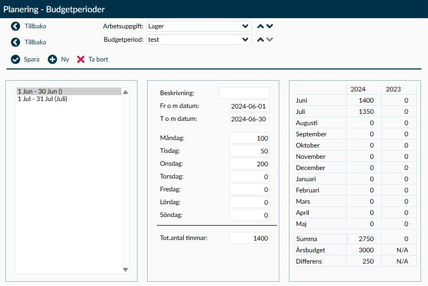The height and width of the screenshot is (286, 428).
Task: Click the 2024 column header
Action: click(x=358, y=89)
